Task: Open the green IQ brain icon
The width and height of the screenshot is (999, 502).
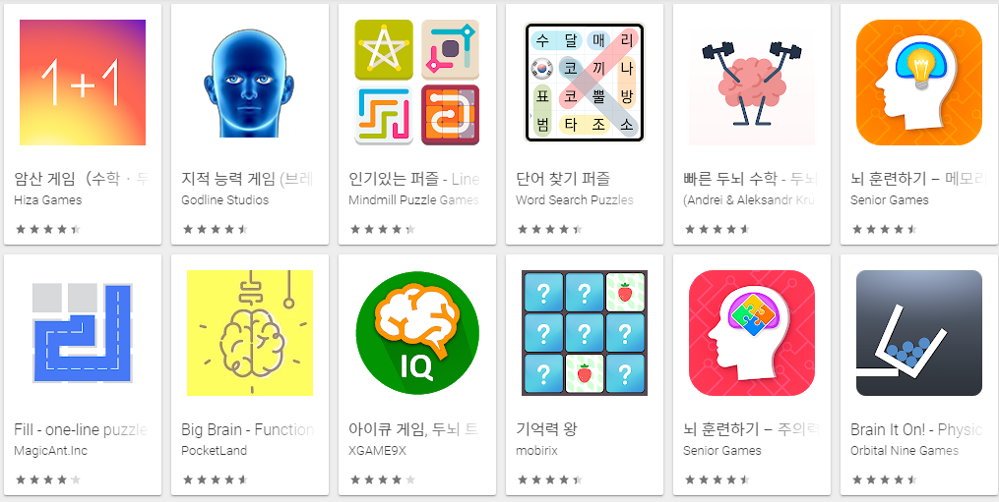Action: point(417,333)
